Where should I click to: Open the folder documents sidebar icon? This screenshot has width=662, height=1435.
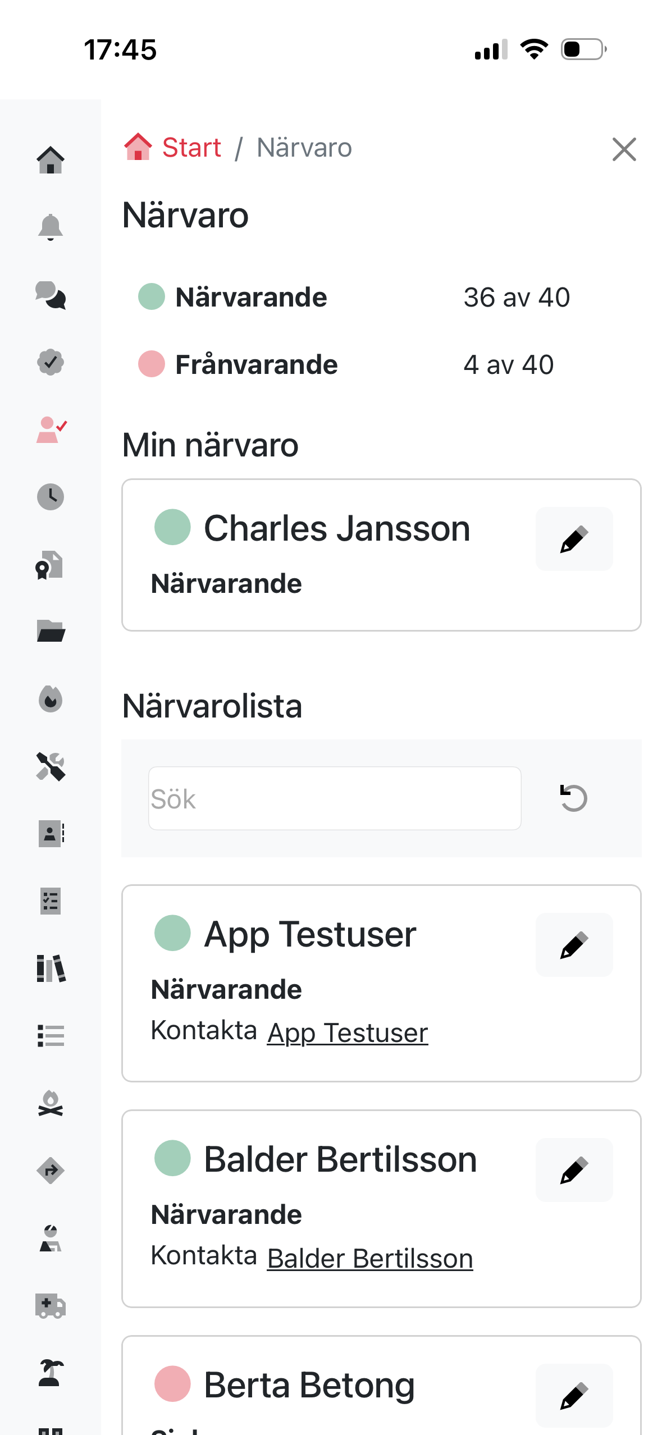(51, 632)
